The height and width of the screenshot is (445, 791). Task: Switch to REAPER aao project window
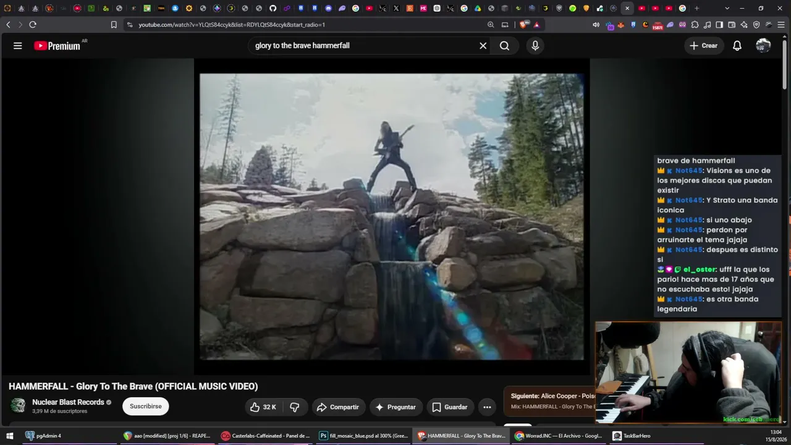pos(167,436)
